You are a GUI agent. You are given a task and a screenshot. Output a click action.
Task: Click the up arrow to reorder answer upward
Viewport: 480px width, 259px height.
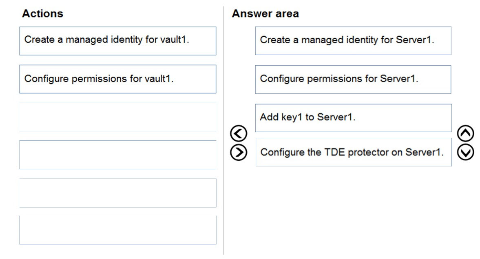[465, 133]
